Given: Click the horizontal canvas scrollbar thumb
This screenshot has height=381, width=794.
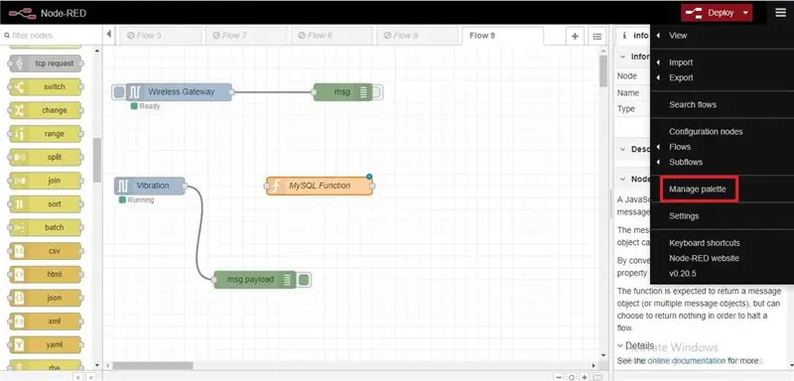Looking at the screenshot, I should (x=153, y=365).
